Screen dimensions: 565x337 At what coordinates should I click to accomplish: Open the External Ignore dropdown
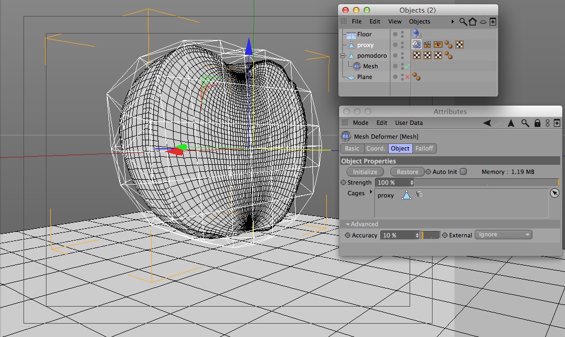504,235
